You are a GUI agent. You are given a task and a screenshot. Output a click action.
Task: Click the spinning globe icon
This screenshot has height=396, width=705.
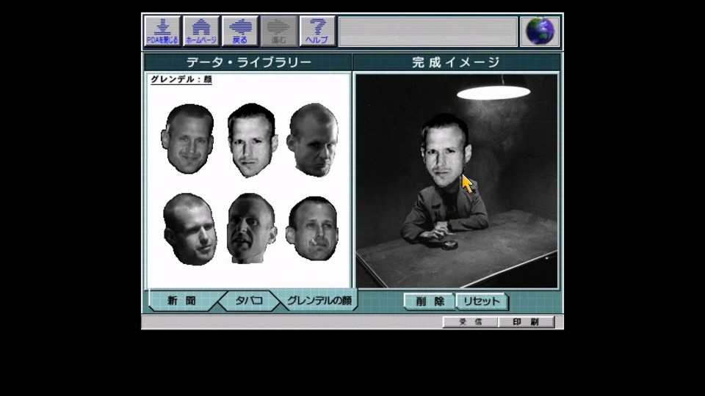[x=540, y=31]
